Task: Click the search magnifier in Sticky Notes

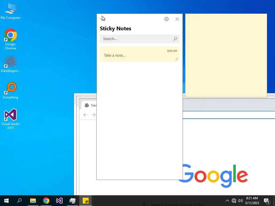Action: (175, 39)
